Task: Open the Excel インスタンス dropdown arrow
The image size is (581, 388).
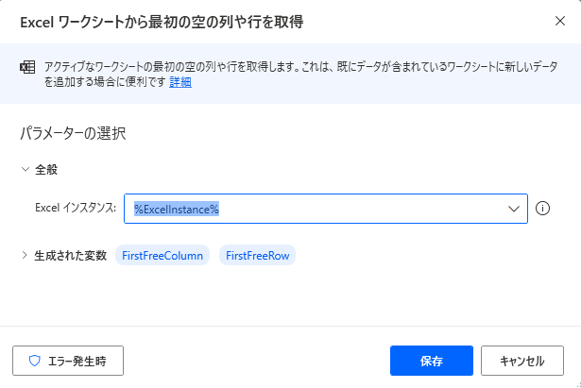Action: click(x=514, y=210)
